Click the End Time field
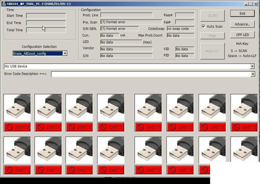Image resolution: width=260 pixels, height=184 pixels. point(46,23)
